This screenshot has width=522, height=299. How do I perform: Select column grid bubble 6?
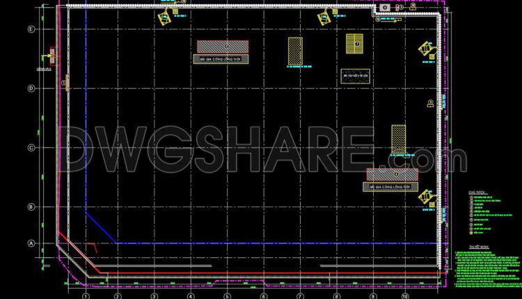click(264, 296)
